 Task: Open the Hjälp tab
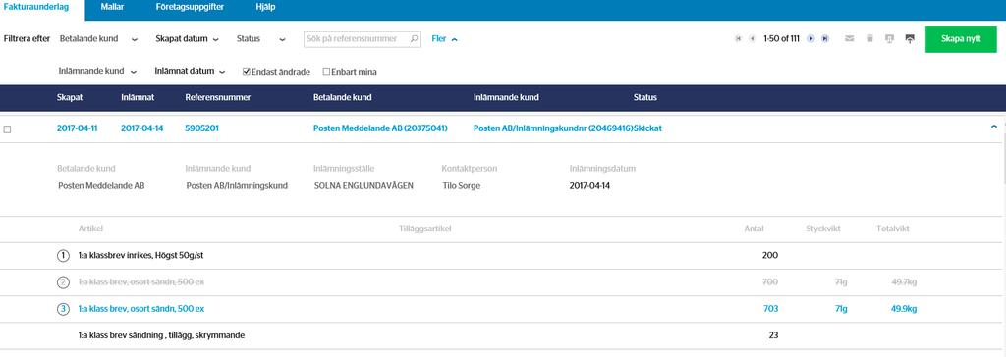pos(264,7)
